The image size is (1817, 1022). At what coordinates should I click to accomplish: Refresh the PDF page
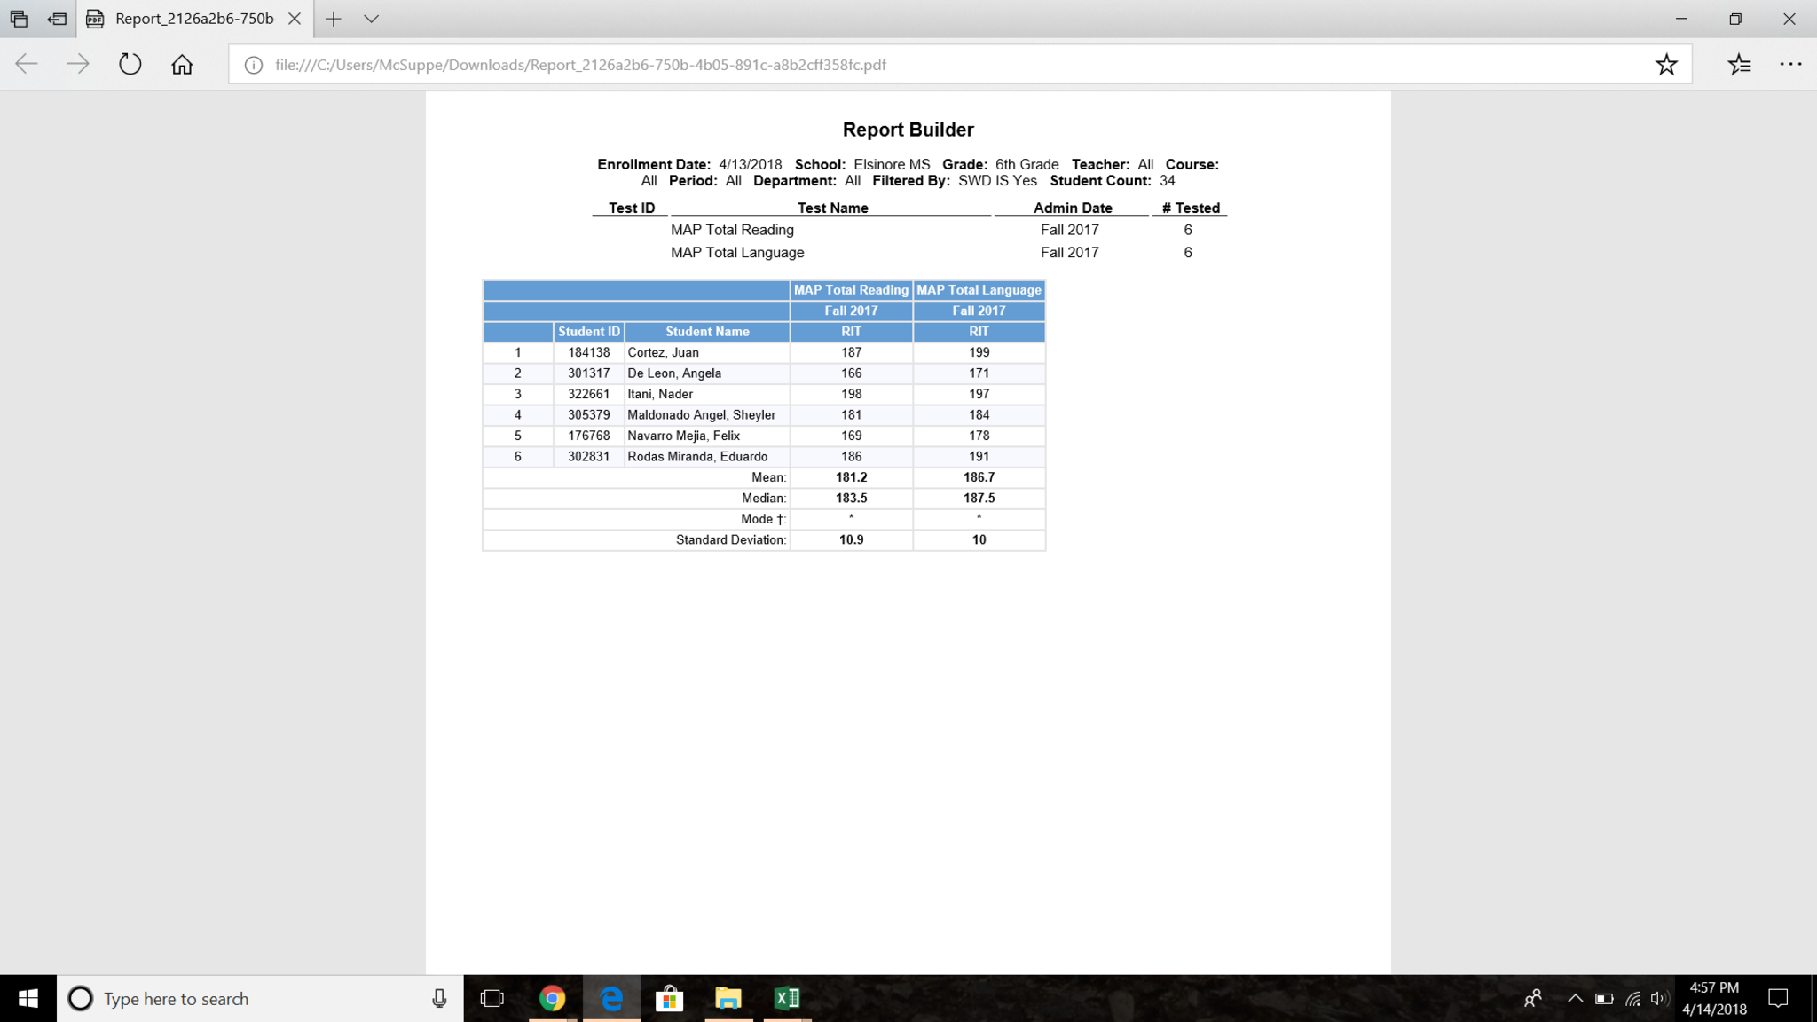click(130, 64)
